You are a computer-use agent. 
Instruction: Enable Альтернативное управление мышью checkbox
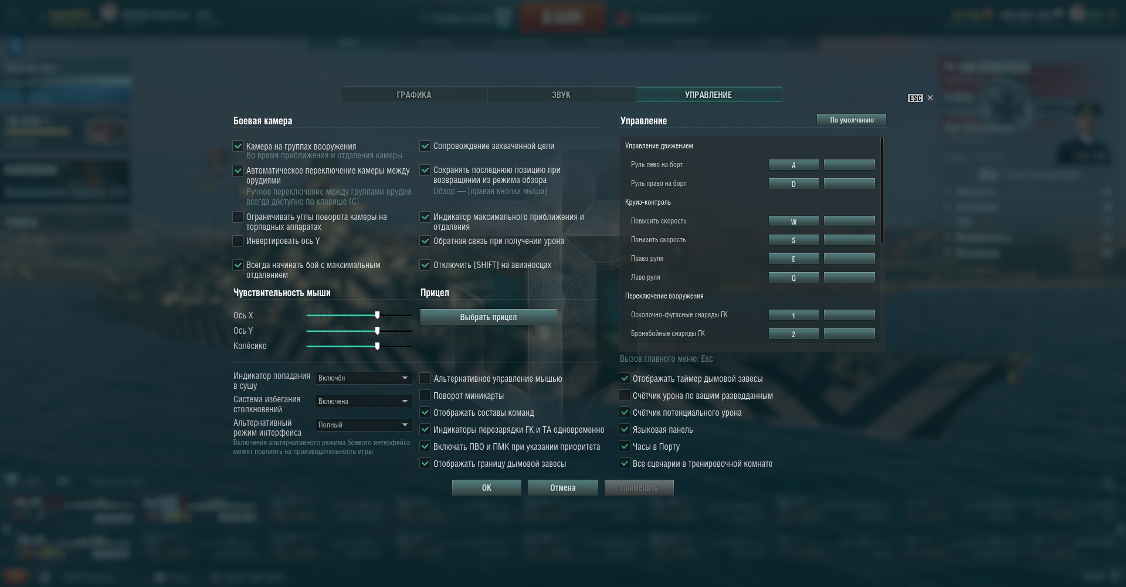point(425,379)
